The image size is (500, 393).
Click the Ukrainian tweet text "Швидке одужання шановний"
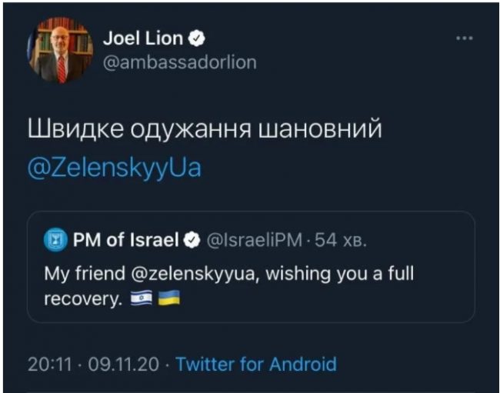pos(205,129)
